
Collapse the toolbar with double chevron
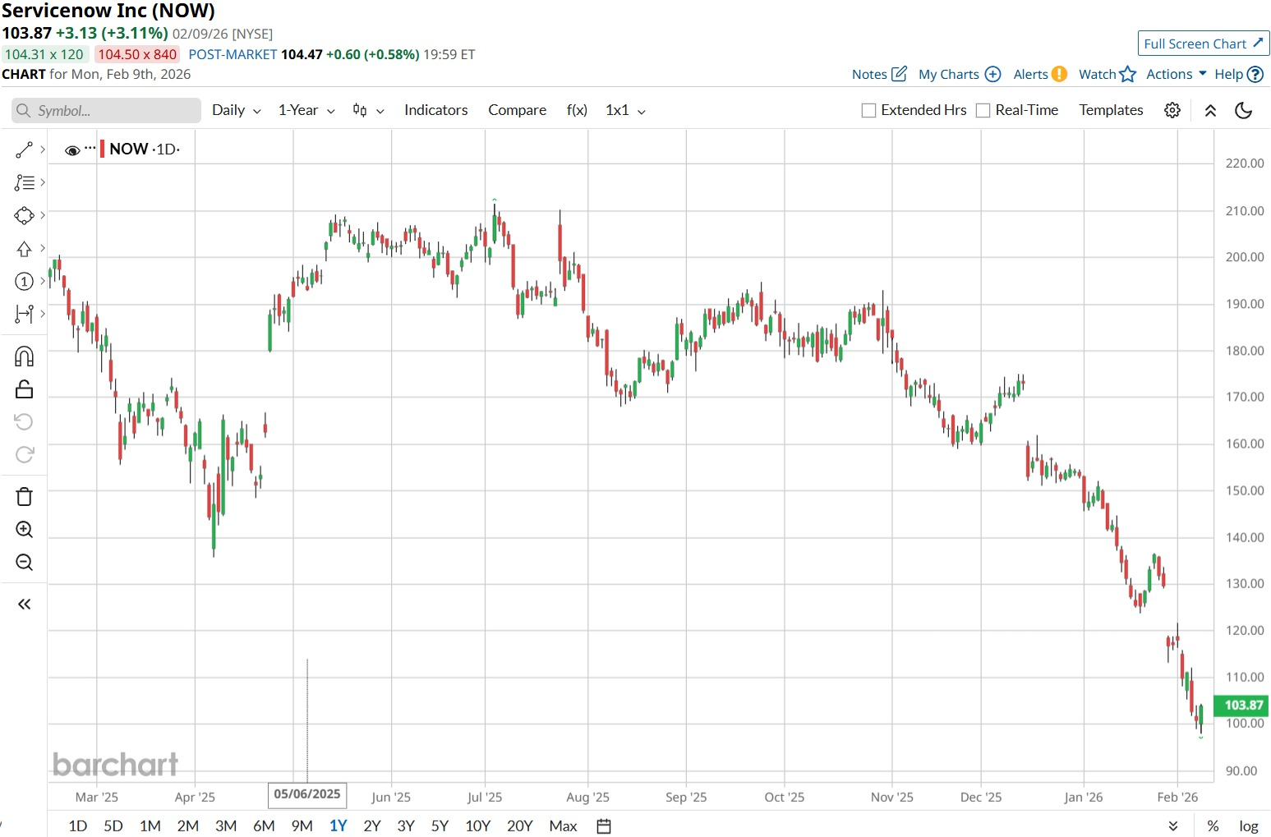(x=1210, y=110)
